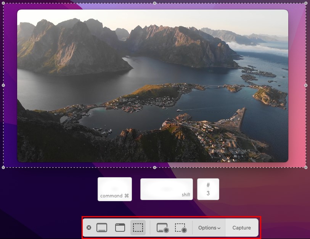Image resolution: width=310 pixels, height=239 pixels.
Task: Open the Options dropdown menu
Action: [x=209, y=228]
